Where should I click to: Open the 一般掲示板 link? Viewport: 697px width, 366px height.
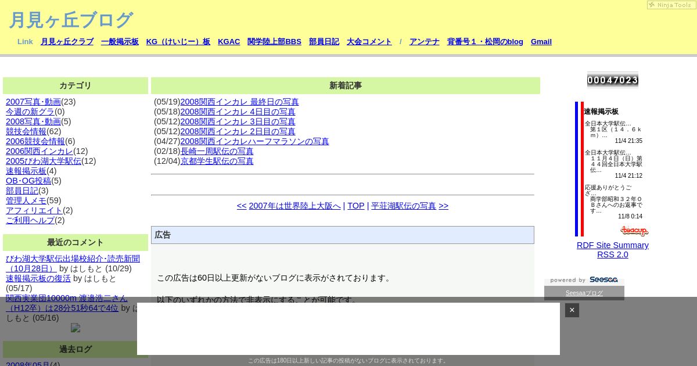click(120, 42)
